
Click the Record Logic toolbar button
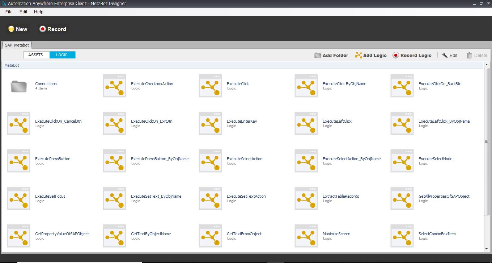[412, 55]
